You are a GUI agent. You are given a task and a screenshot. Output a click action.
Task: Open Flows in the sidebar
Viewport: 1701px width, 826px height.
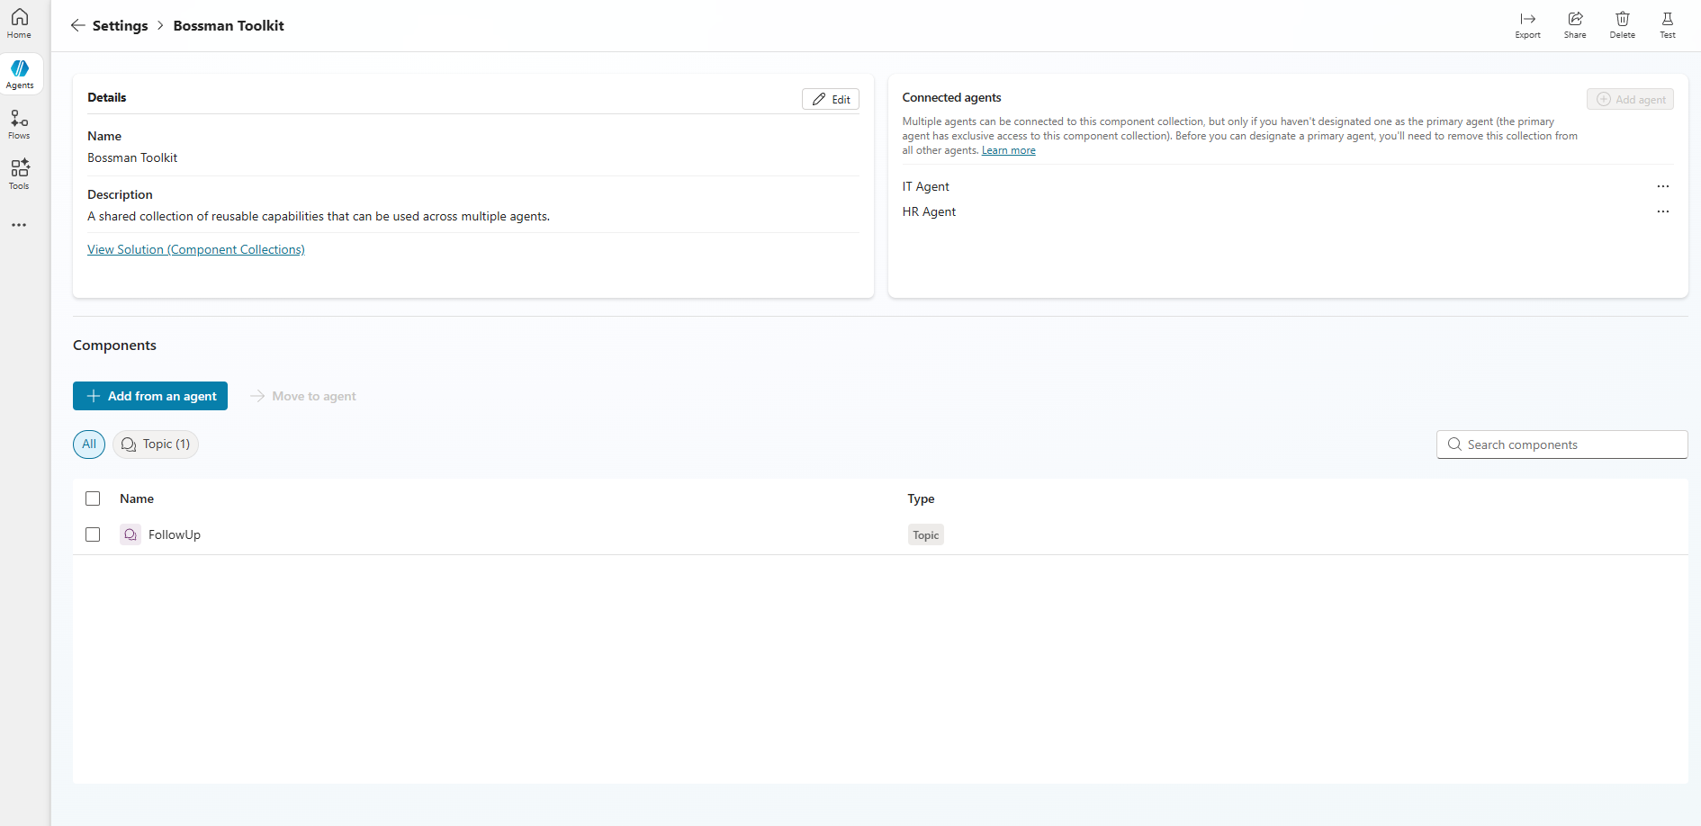(19, 124)
